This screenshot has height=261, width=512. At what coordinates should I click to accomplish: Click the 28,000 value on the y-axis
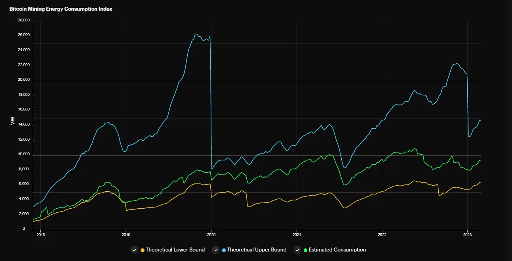click(x=23, y=20)
